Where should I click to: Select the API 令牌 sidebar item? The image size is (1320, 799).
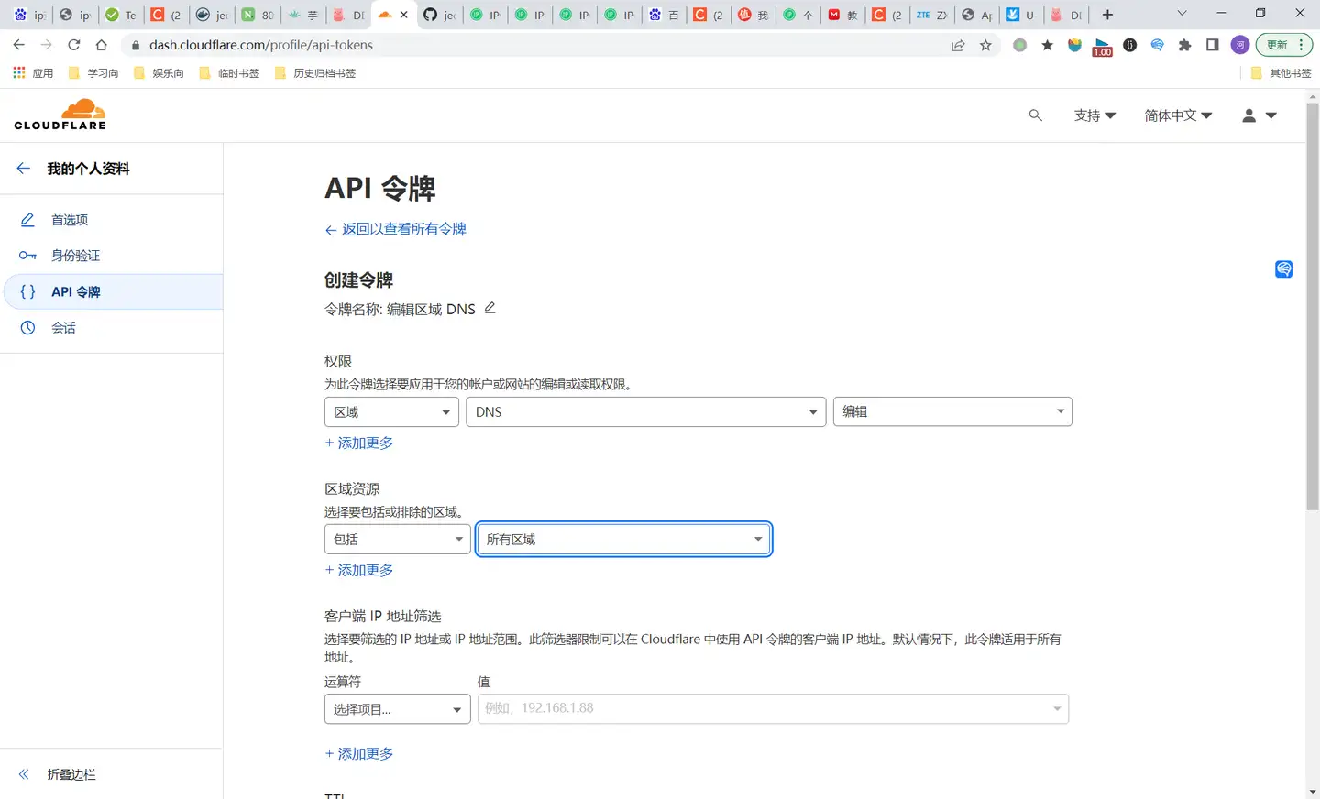[111, 291]
